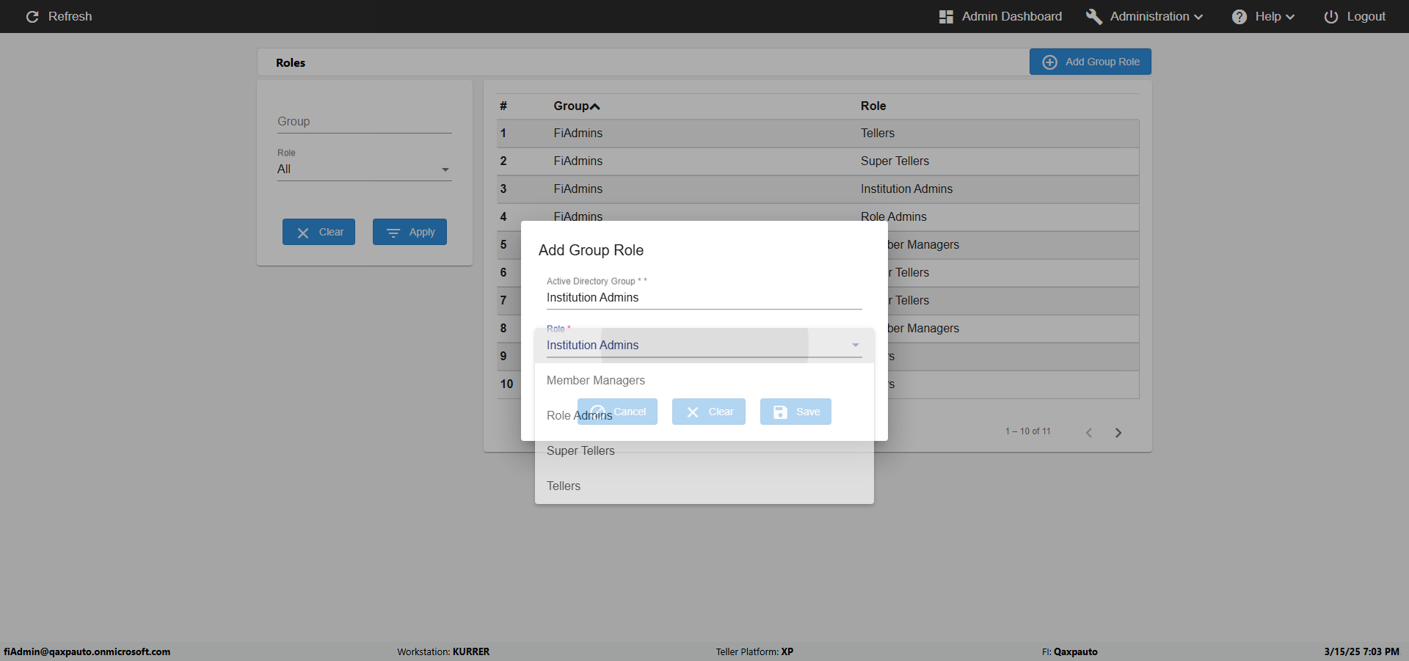Click Clear in the filter panel

tap(318, 232)
